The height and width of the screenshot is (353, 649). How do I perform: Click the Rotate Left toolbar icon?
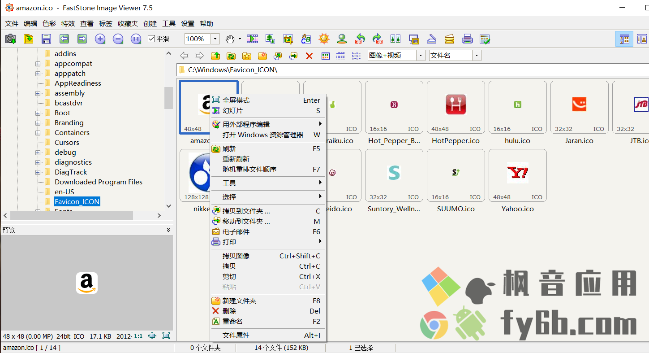tap(360, 39)
